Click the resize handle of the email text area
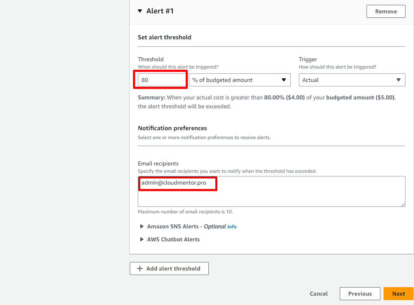 (403, 204)
